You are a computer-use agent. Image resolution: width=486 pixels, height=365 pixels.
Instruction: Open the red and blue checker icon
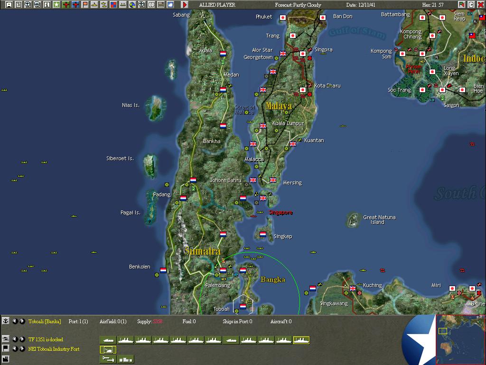(113, 4)
